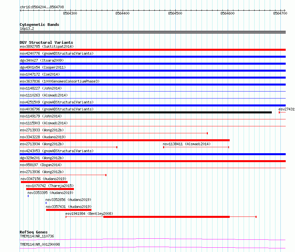Viewport: 295px width, 252px height.
Task: Click the blue bar below nsv4240776
Action: [152, 57]
